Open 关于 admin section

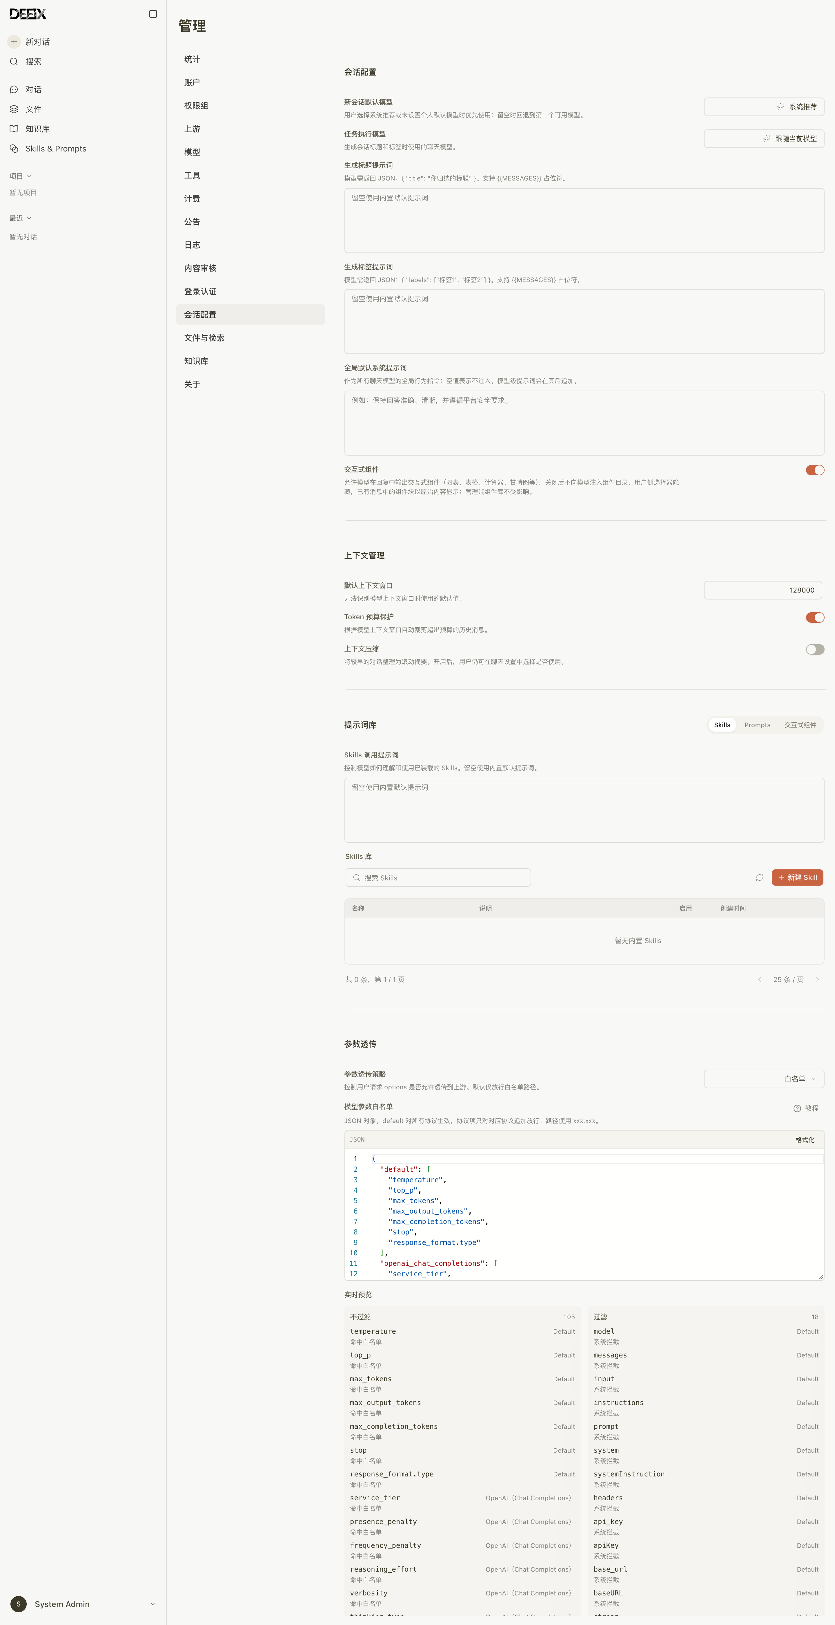(x=250, y=384)
